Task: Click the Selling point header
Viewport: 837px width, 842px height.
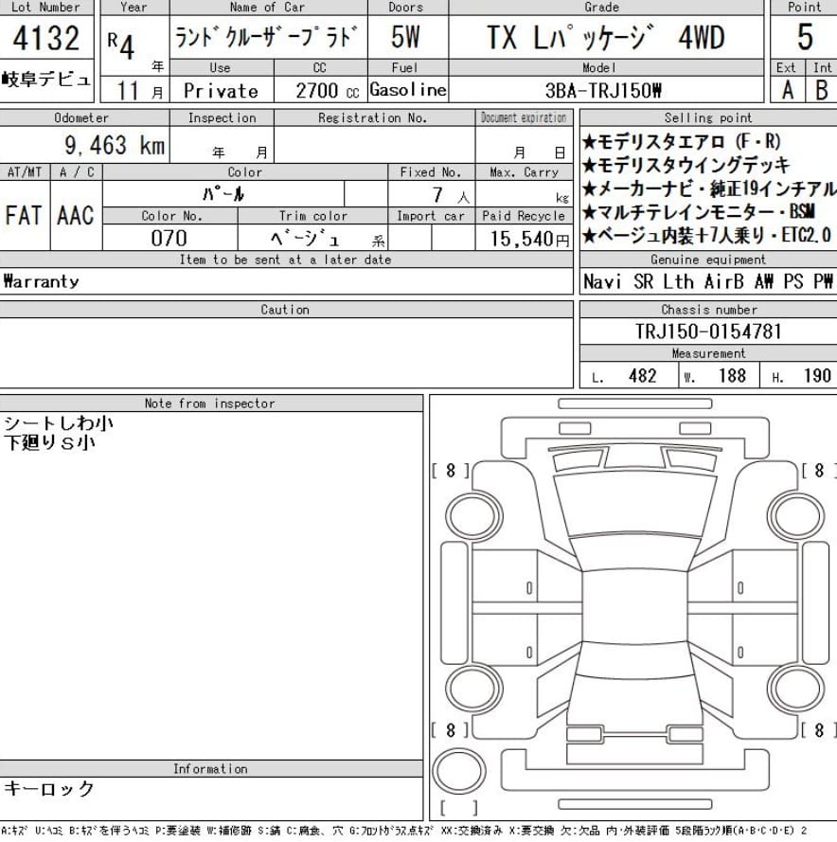Action: pyautogui.click(x=708, y=117)
